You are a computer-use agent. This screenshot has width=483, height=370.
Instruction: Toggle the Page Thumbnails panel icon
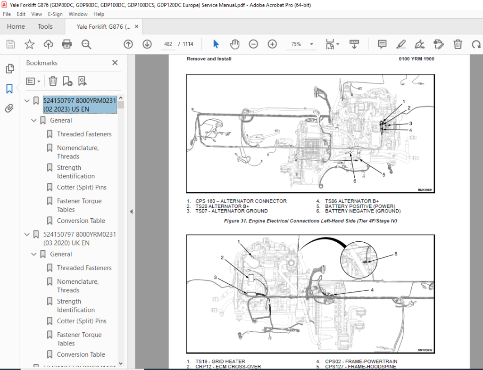10,68
